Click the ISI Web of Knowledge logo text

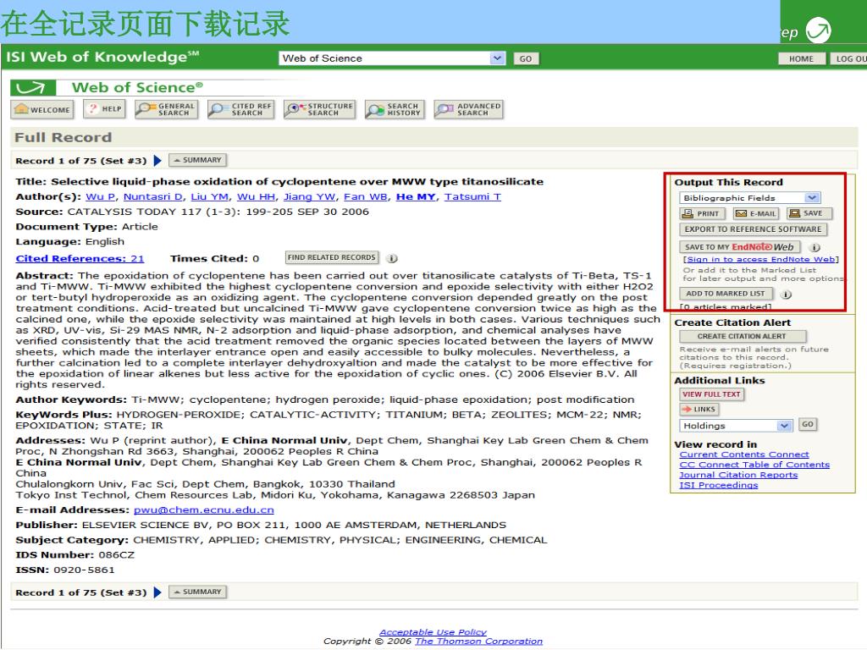[x=102, y=57]
